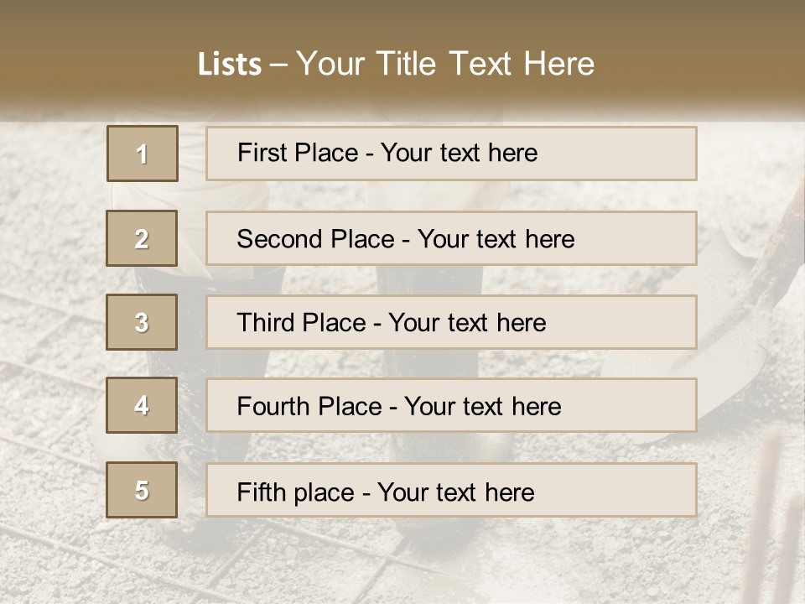Click the Third Place text box
The height and width of the screenshot is (604, 805).
point(451,322)
